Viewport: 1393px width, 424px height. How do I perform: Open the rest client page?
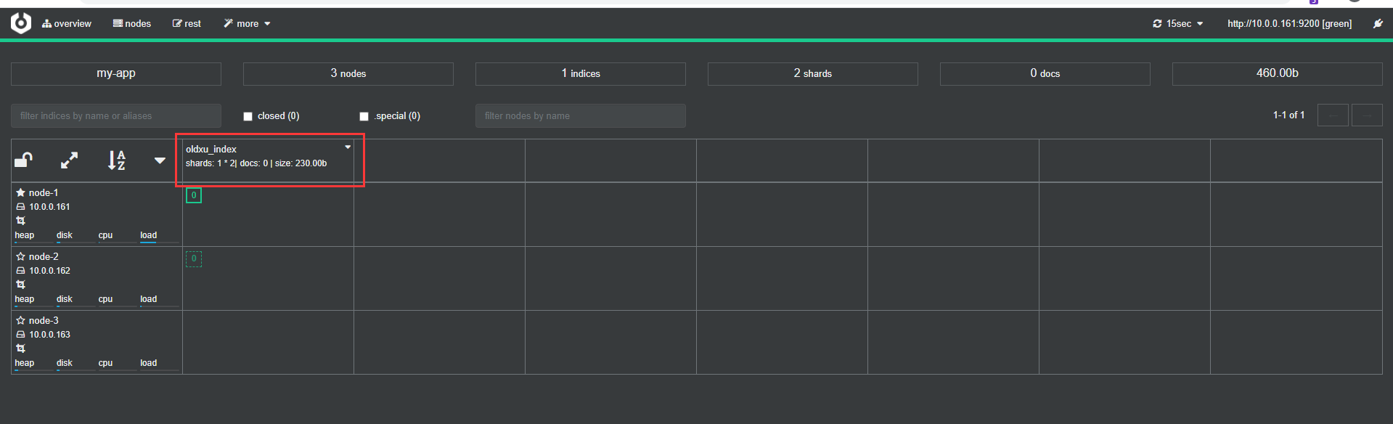(187, 23)
